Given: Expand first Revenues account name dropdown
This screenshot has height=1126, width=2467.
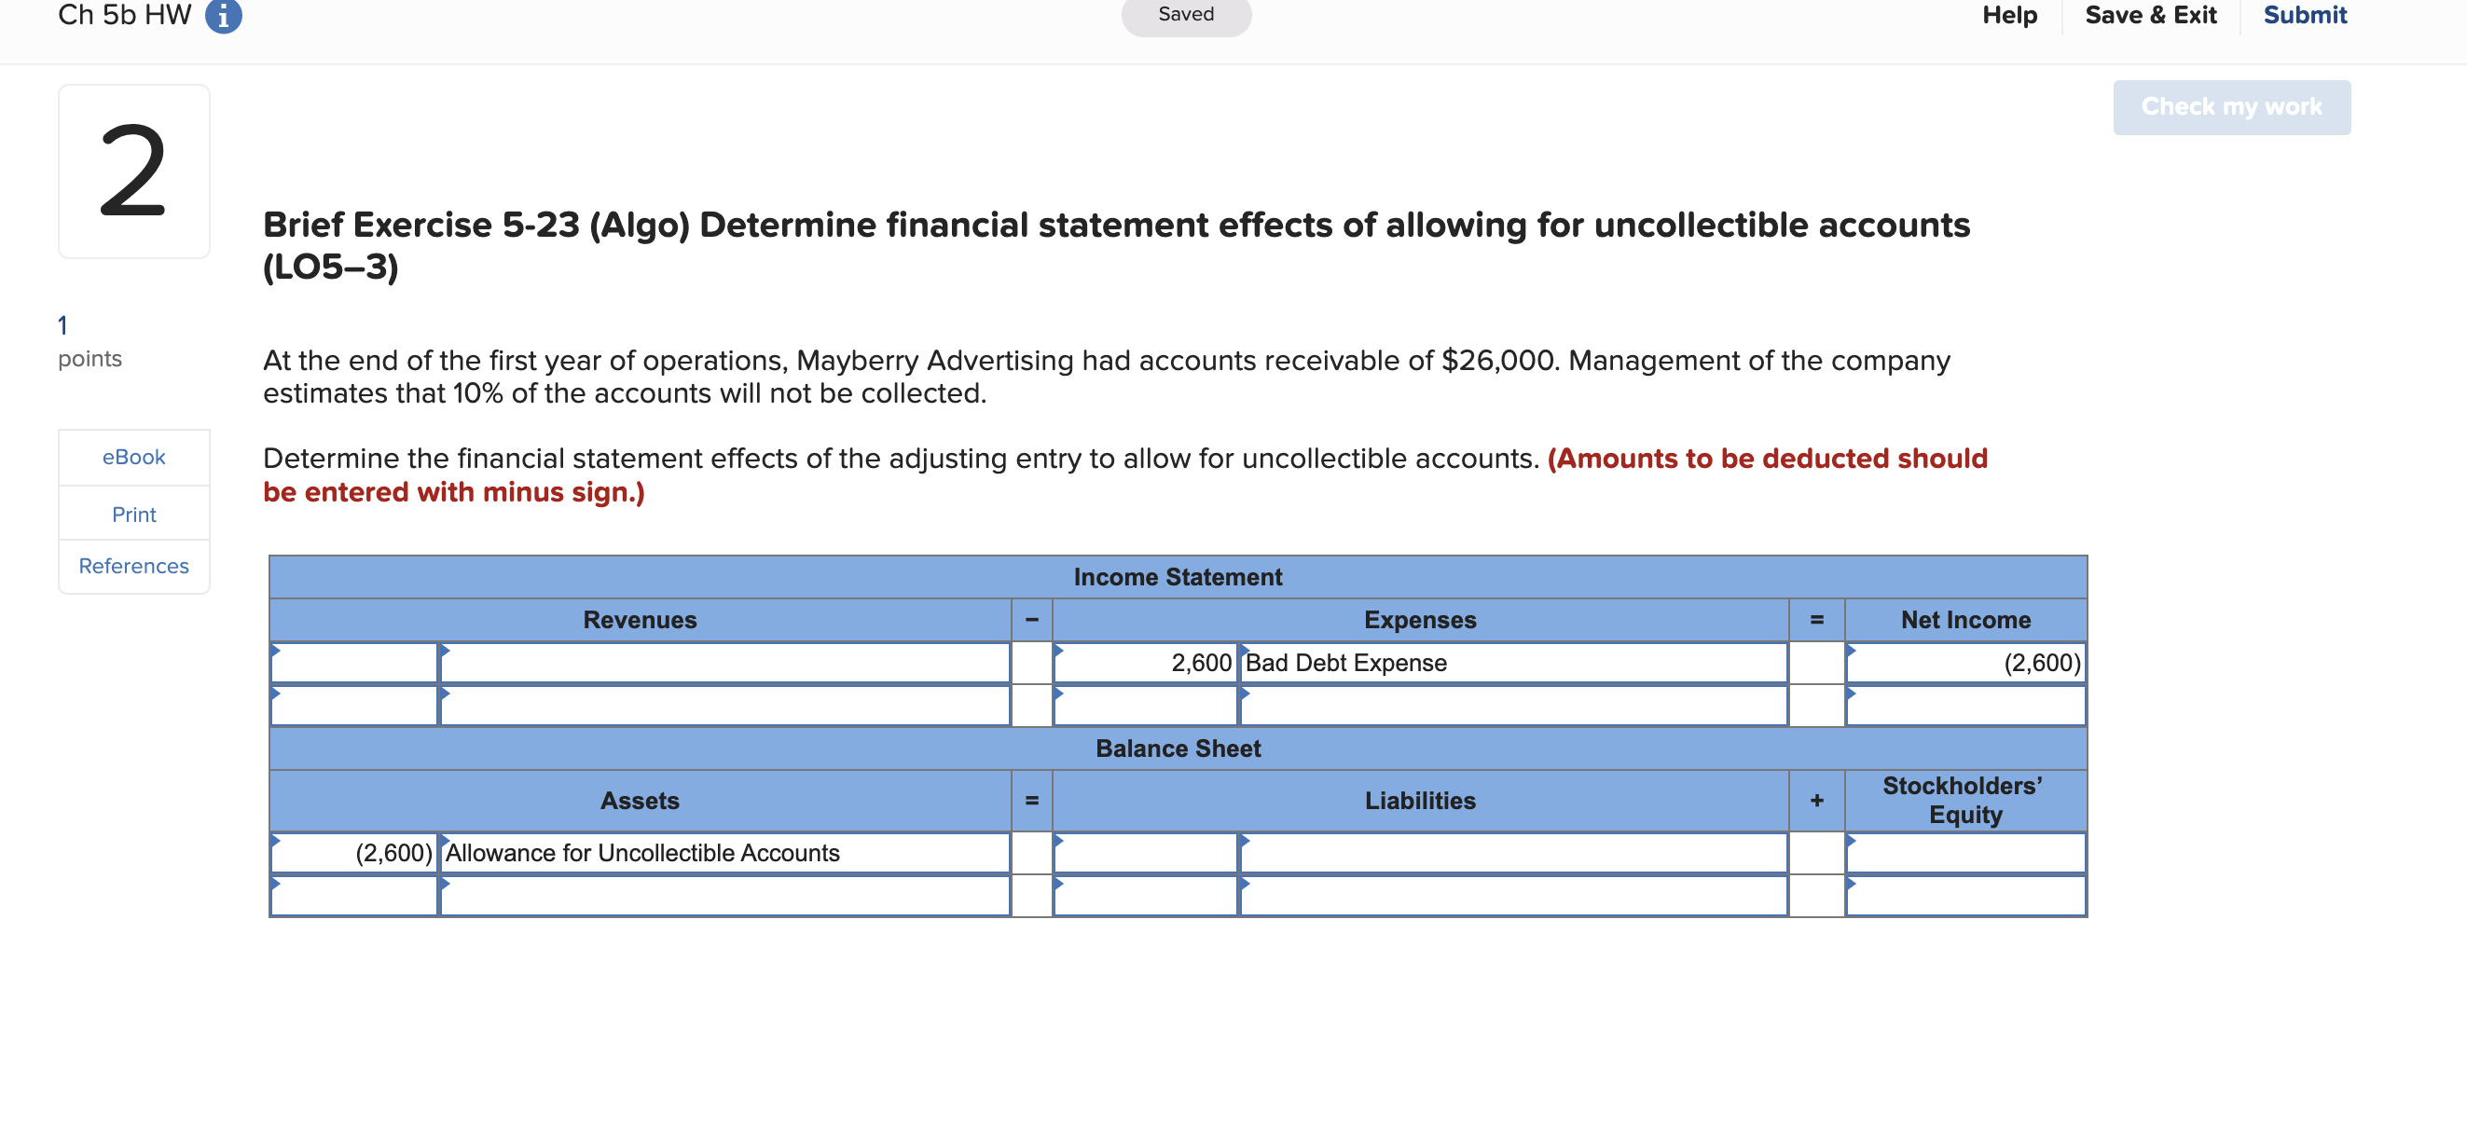Looking at the screenshot, I should 724,664.
